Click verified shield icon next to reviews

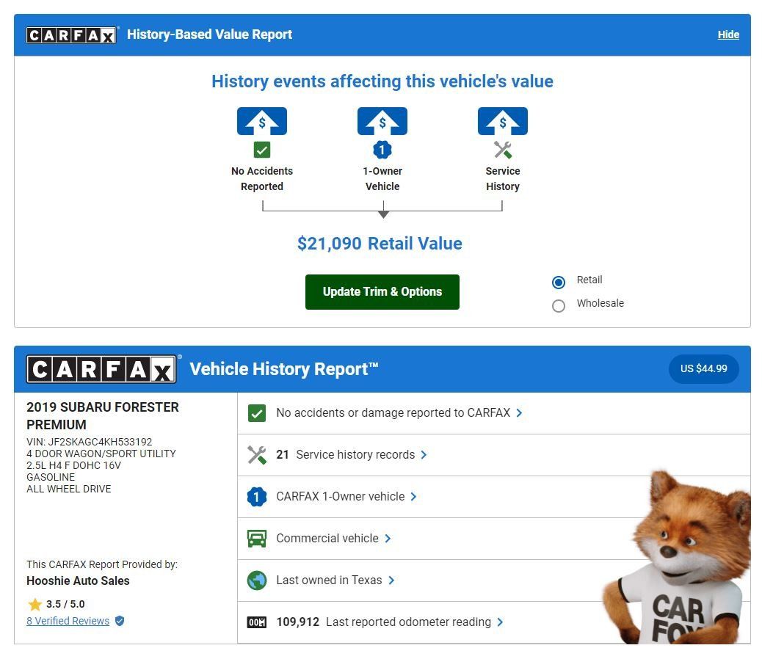tap(120, 621)
